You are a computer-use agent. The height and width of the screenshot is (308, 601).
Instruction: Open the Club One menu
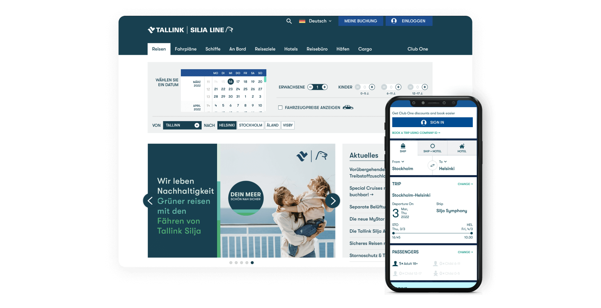pos(418,49)
